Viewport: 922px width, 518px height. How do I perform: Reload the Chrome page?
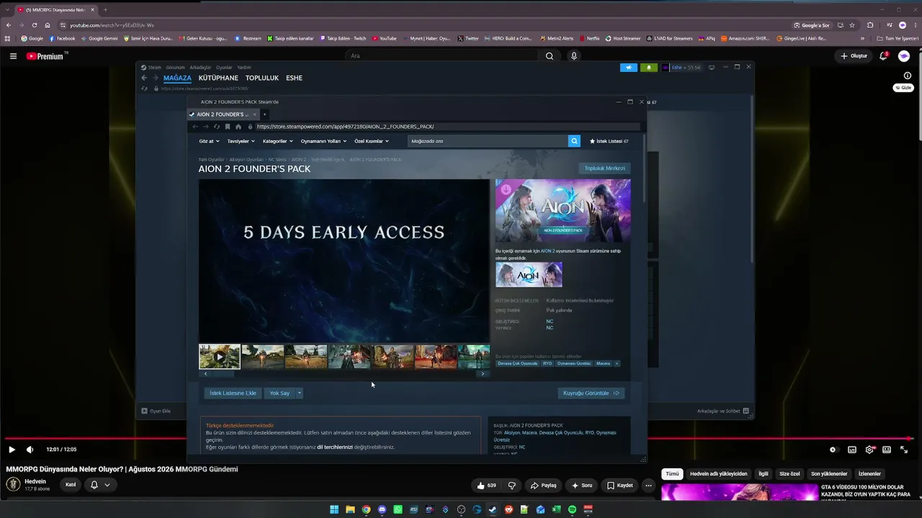point(34,25)
